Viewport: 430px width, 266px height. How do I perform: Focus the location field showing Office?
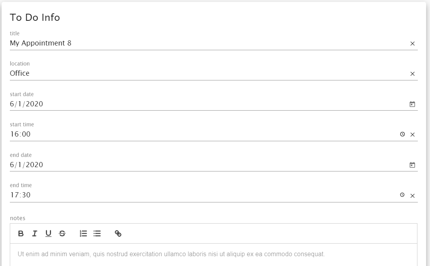208,73
